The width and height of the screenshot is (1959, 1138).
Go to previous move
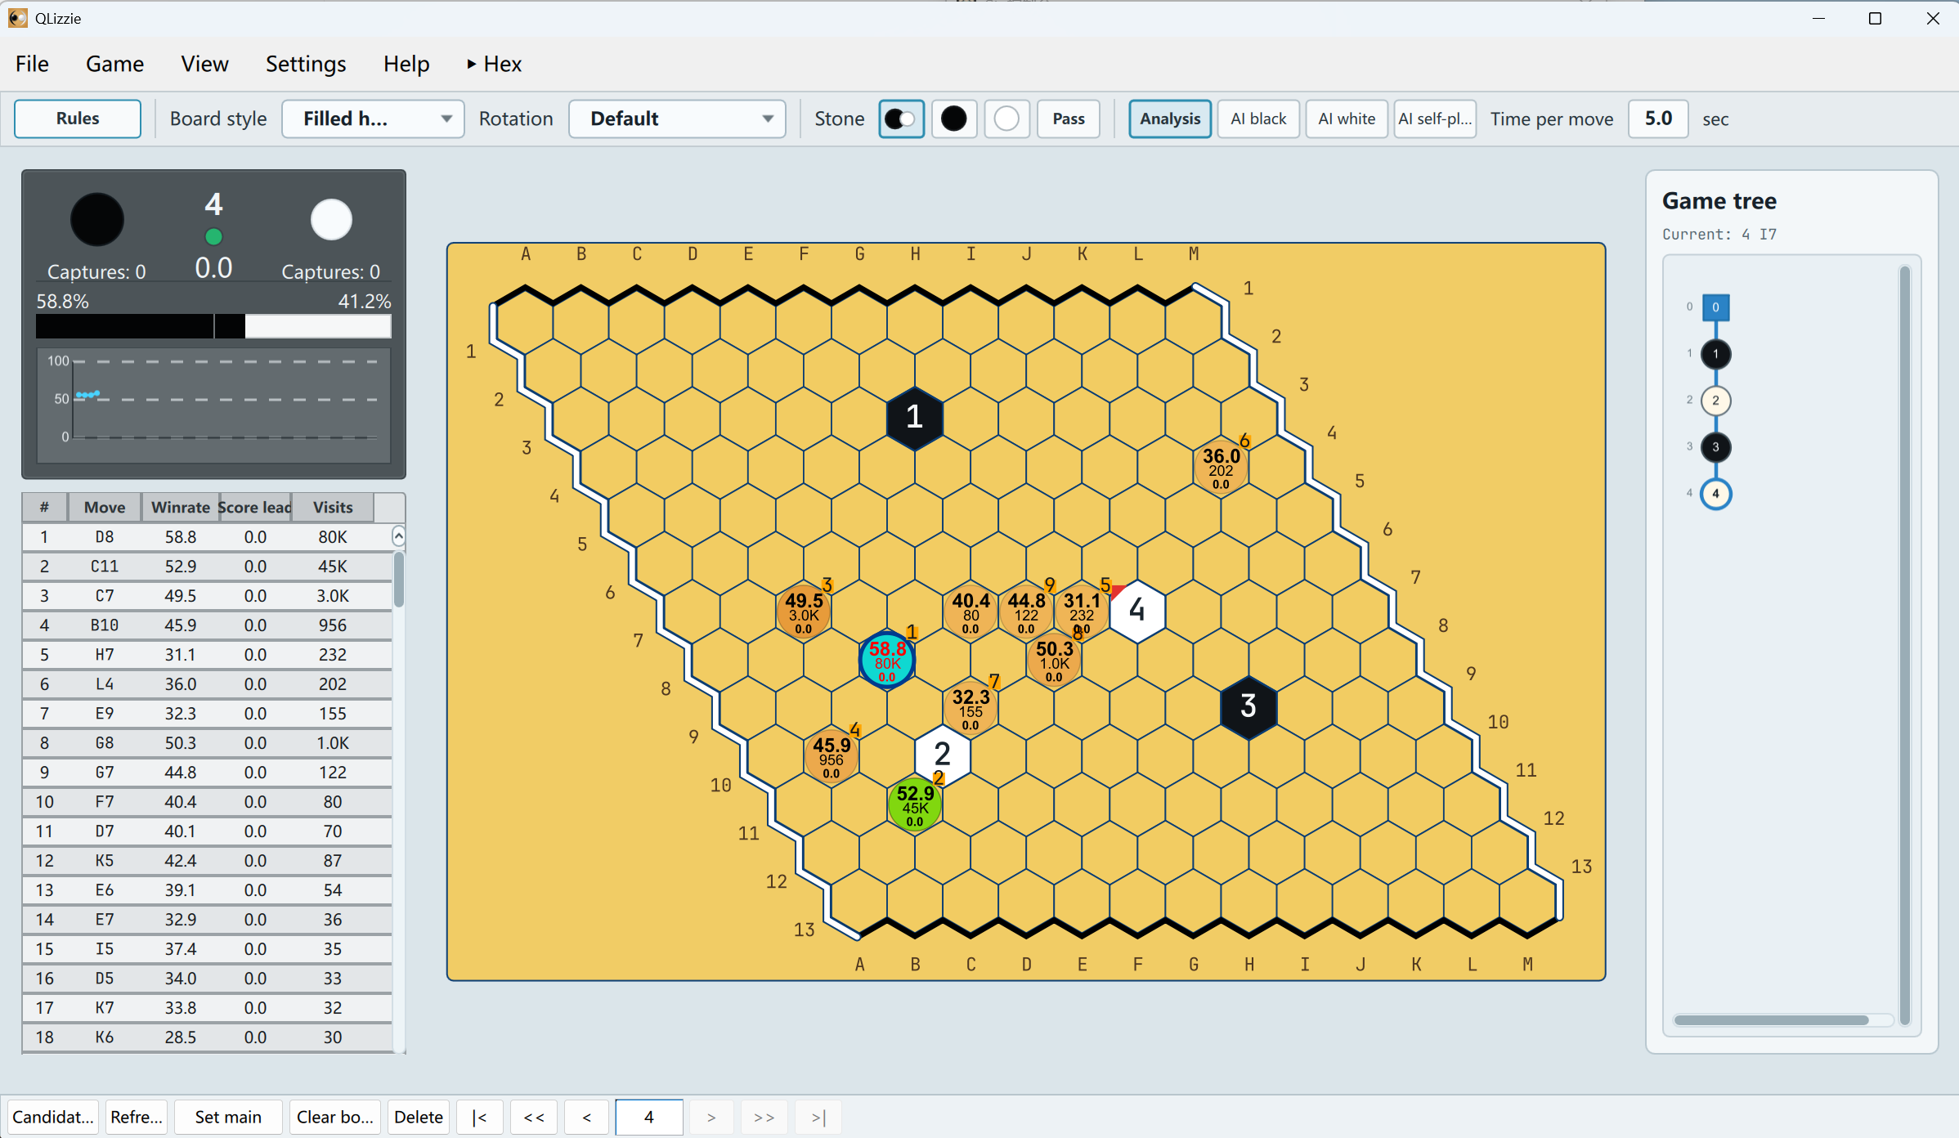[x=586, y=1117]
